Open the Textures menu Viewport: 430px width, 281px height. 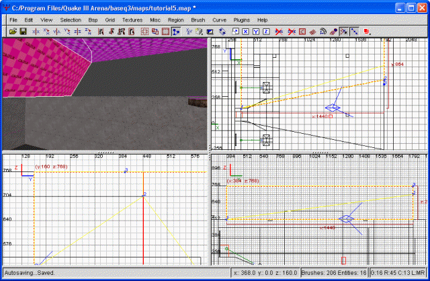(132, 20)
